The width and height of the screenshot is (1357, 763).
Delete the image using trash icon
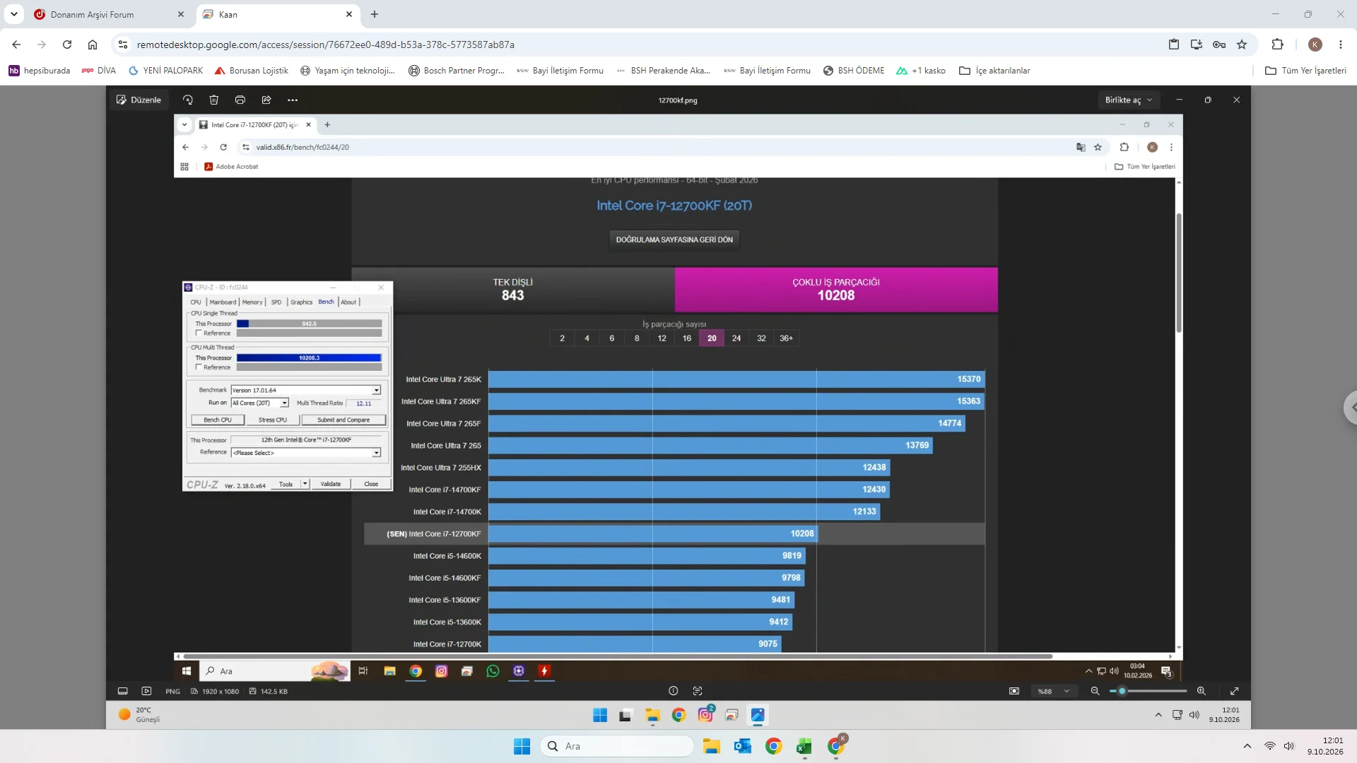[214, 100]
